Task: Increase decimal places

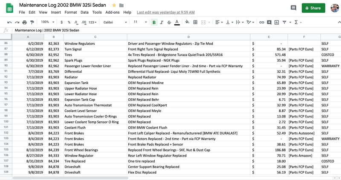Action: 84,22
